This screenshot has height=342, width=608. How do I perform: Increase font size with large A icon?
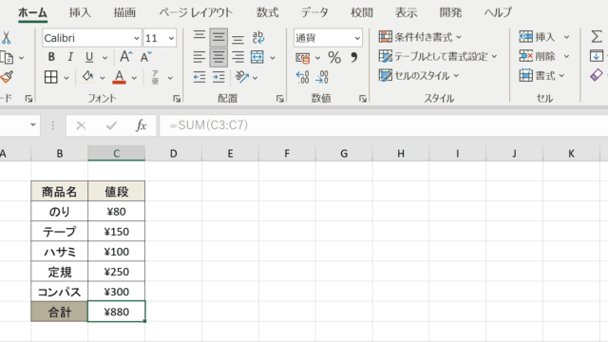125,57
